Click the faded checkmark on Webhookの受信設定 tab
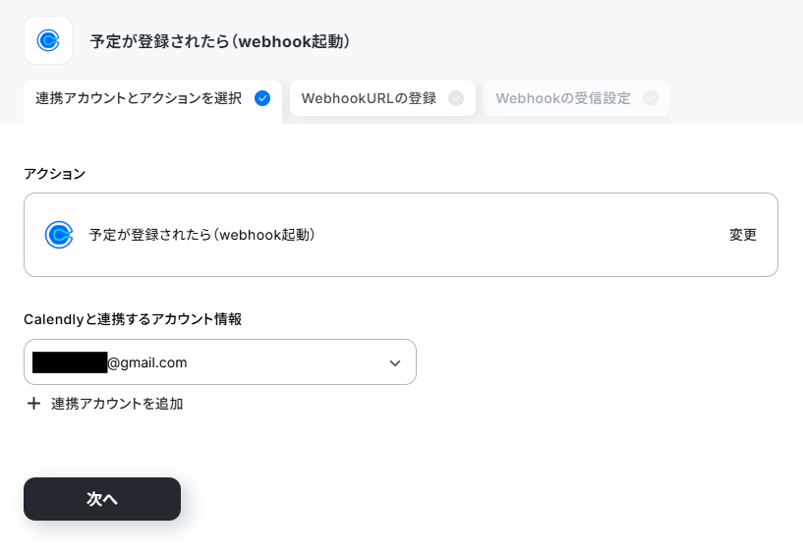Viewport: 803px width, 555px height. [651, 98]
